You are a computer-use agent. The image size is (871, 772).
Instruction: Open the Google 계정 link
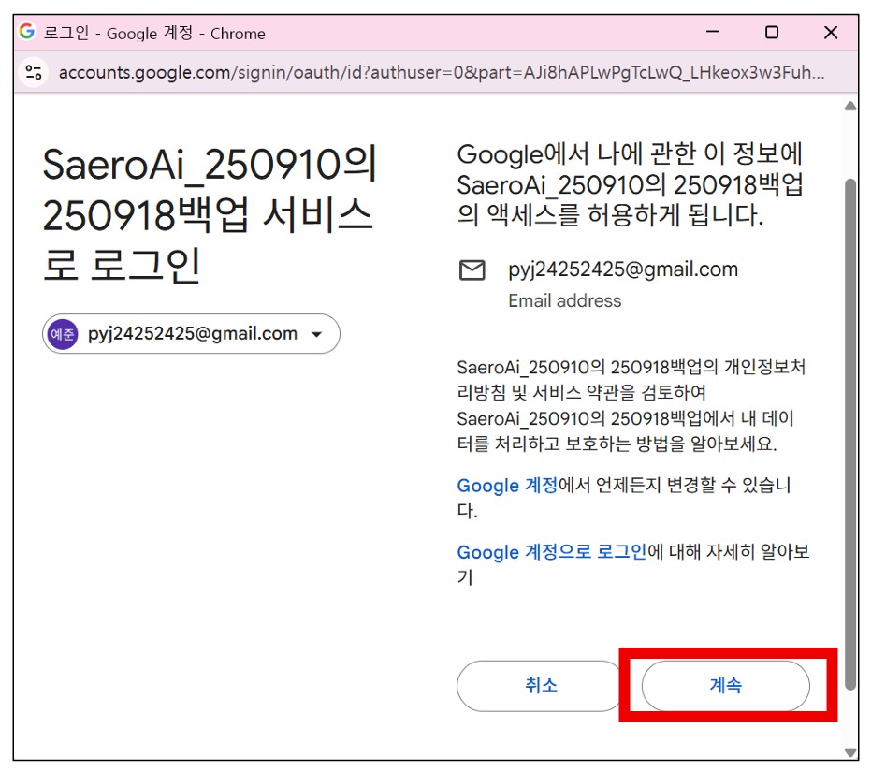506,486
